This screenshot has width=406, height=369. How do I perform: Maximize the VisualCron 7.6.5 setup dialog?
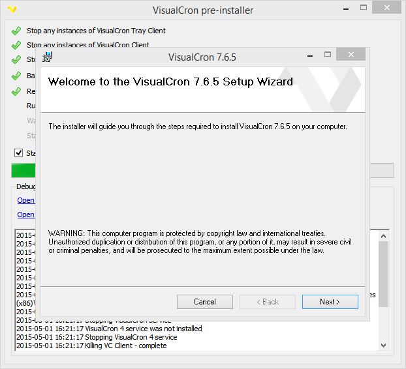pos(328,55)
